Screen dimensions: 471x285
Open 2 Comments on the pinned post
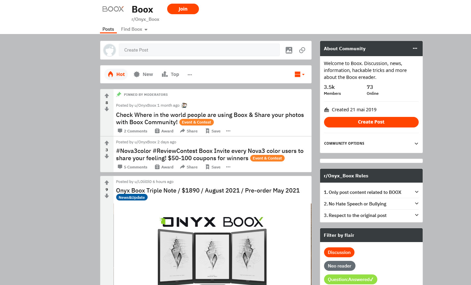pyautogui.click(x=132, y=131)
